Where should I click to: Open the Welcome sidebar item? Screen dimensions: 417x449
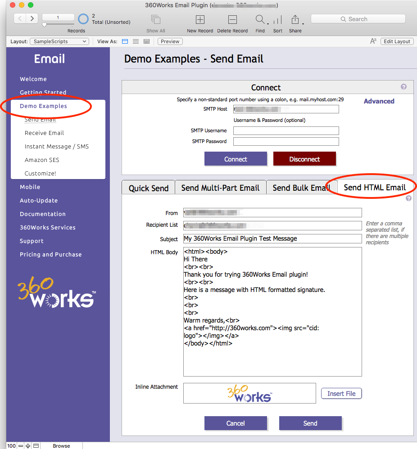click(33, 79)
